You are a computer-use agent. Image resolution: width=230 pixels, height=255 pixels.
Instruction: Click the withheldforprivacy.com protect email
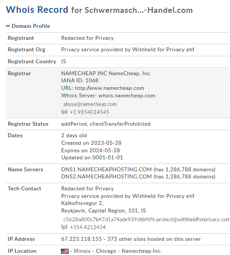pyautogui.click(x=146, y=220)
